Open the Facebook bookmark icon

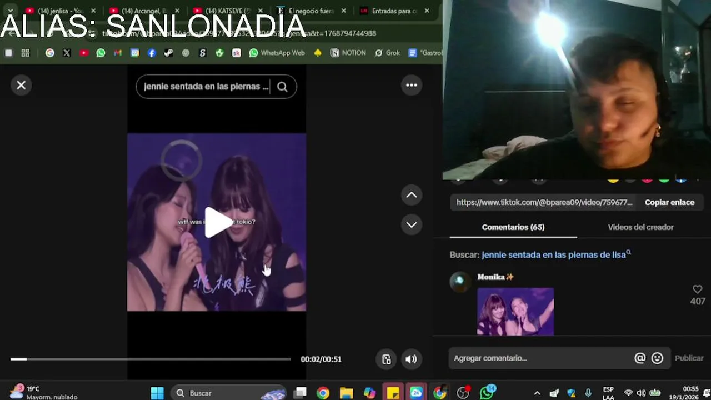[152, 53]
